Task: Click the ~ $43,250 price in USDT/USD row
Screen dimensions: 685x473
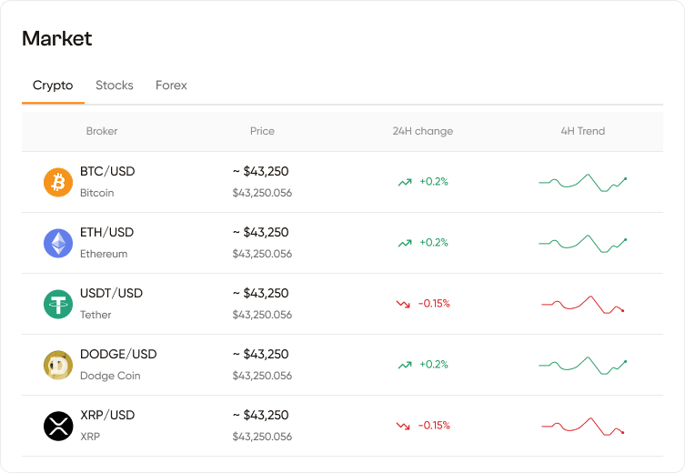Action: [261, 293]
